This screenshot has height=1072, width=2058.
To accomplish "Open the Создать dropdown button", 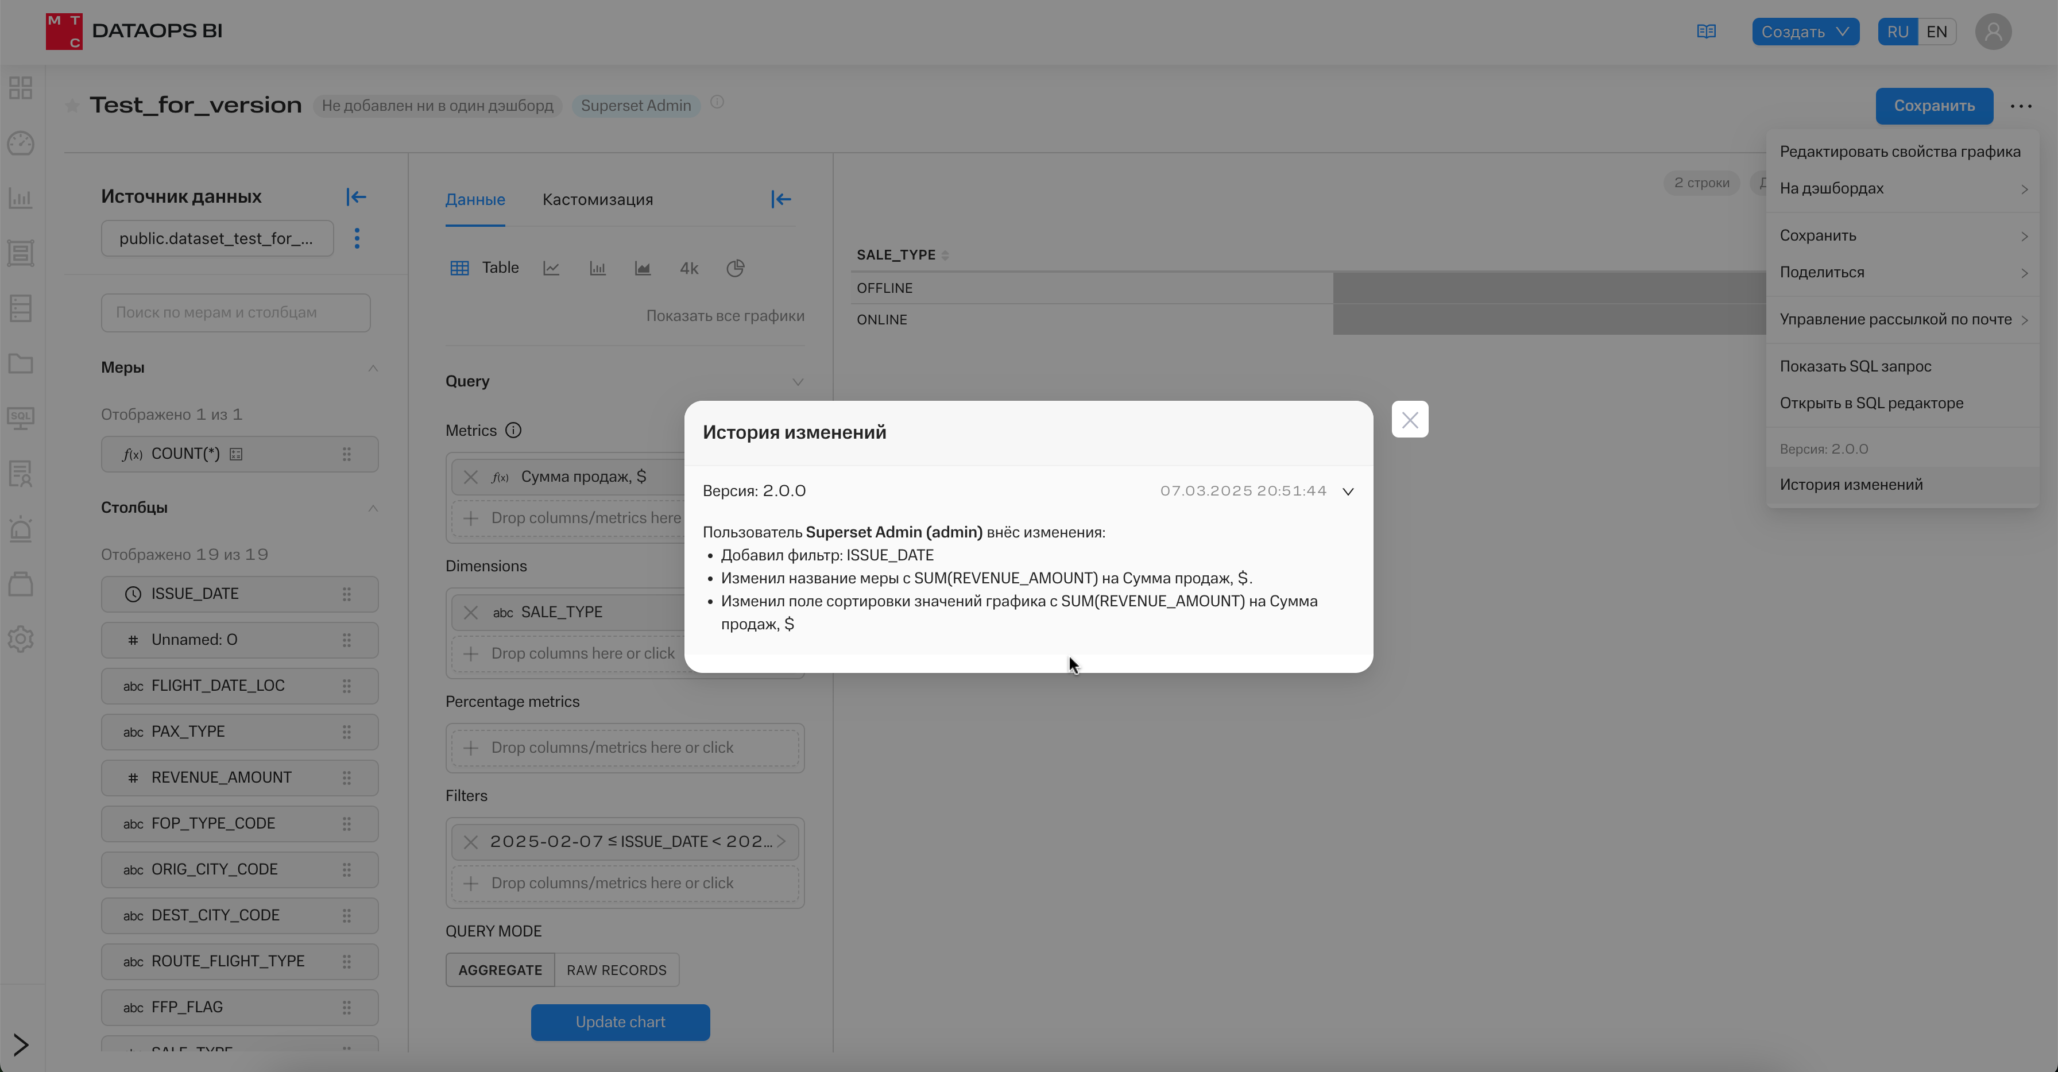I will [1805, 31].
